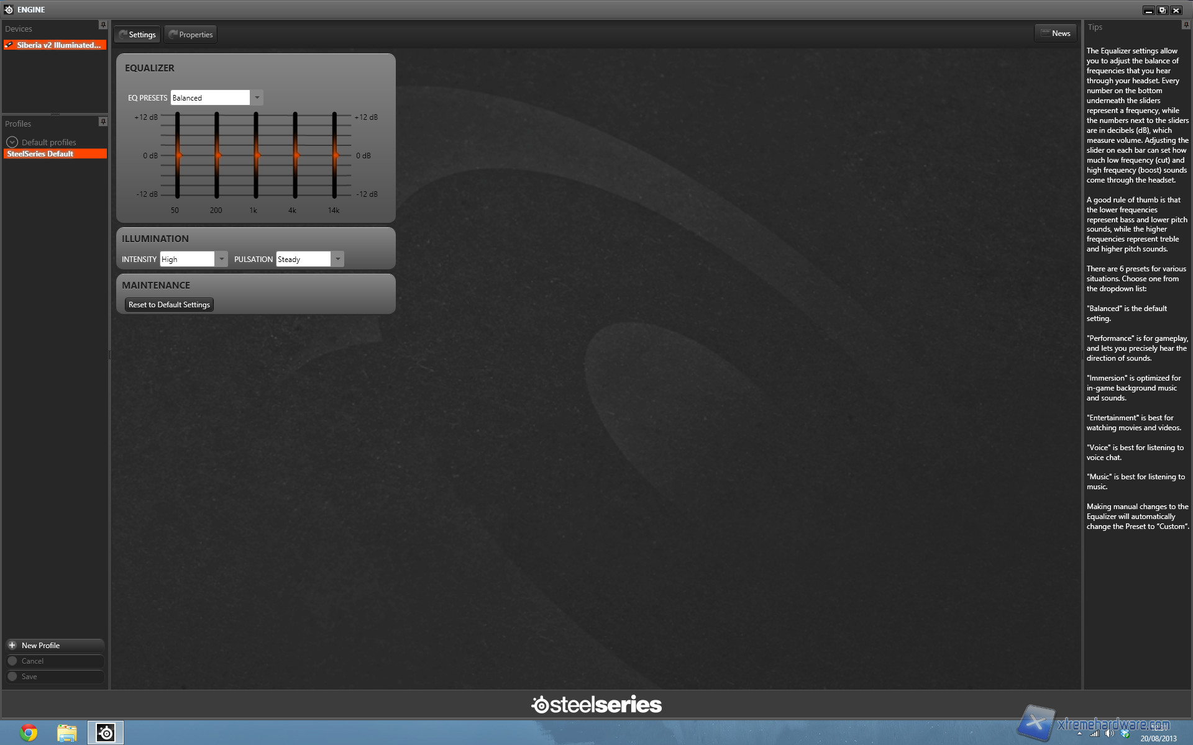Switch to the Settings tab

point(137,35)
